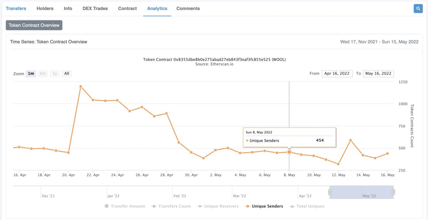428x220 pixels.
Task: Toggle the Transfer Amount series in legend
Action: (125, 206)
